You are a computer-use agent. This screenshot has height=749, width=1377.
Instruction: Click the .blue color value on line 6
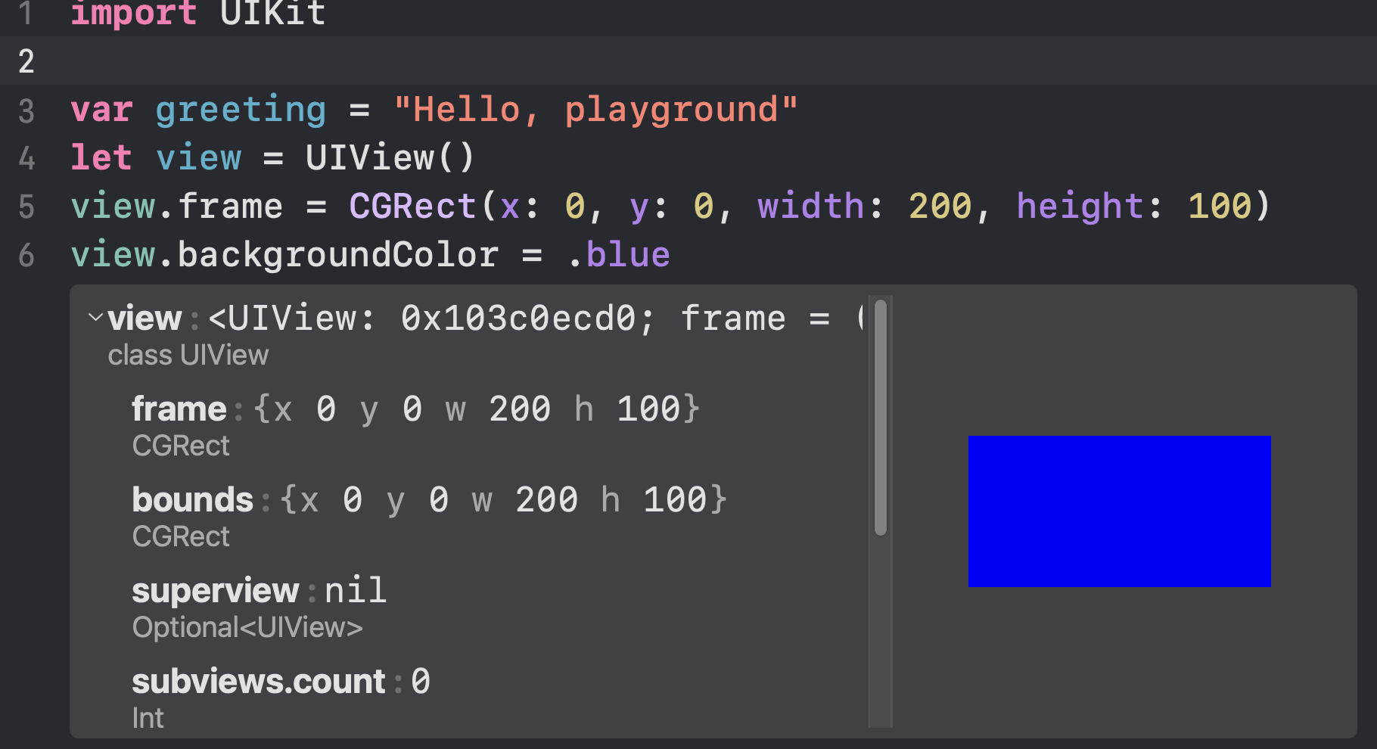pyautogui.click(x=618, y=255)
